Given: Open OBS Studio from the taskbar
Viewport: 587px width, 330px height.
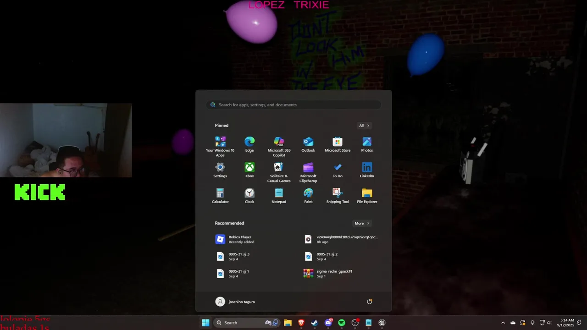Looking at the screenshot, I should tap(355, 323).
